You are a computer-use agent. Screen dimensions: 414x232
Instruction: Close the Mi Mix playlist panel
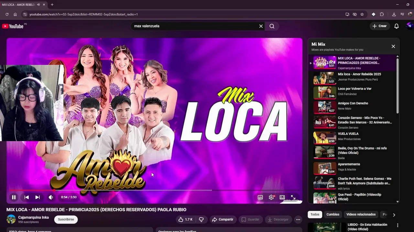click(393, 46)
